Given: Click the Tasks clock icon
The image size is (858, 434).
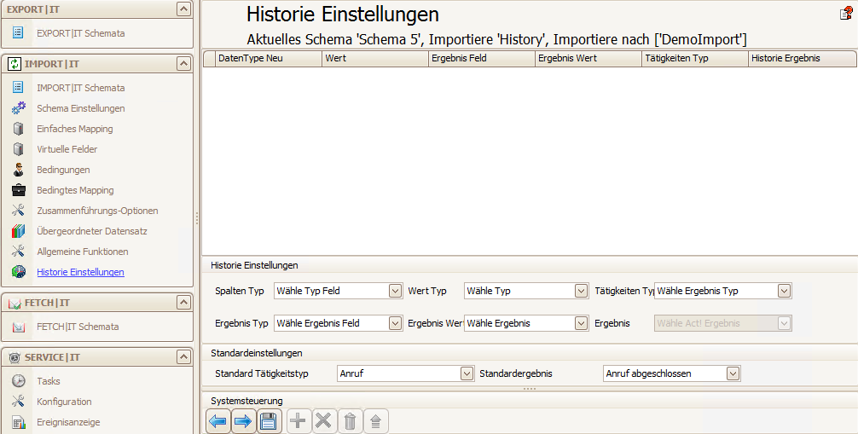Looking at the screenshot, I should click(18, 381).
